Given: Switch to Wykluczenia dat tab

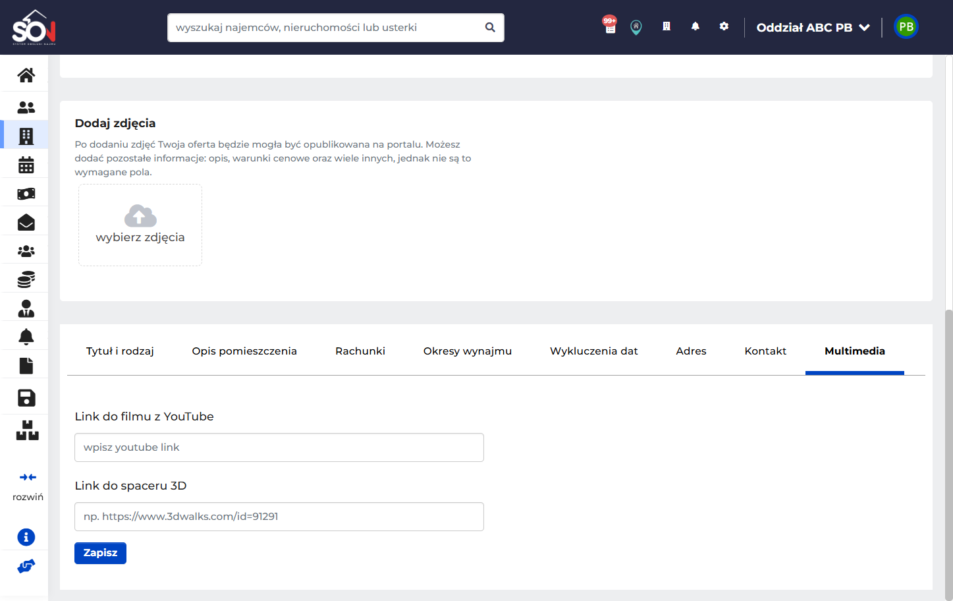Looking at the screenshot, I should [x=594, y=351].
